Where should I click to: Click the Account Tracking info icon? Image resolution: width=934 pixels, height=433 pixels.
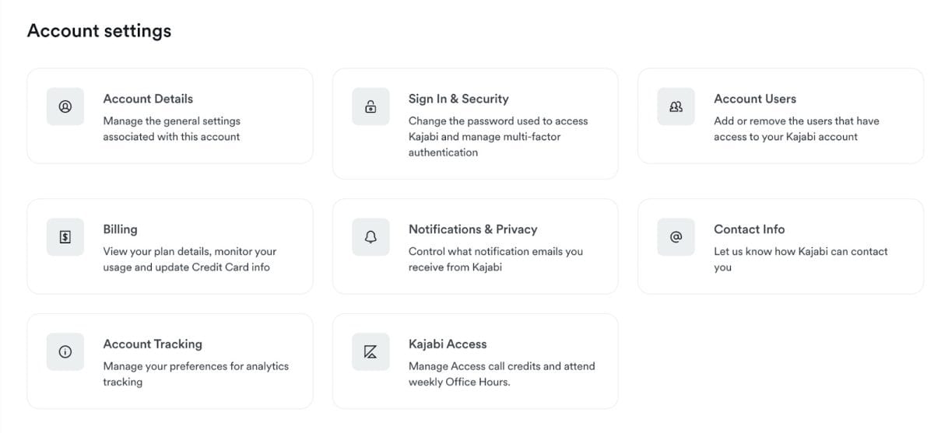(65, 352)
